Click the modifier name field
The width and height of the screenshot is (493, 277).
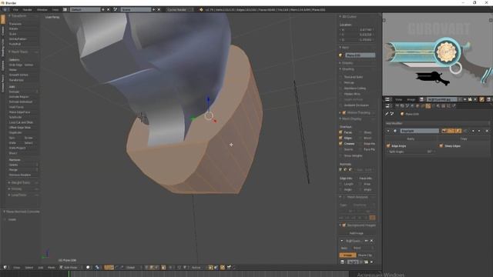coord(419,131)
